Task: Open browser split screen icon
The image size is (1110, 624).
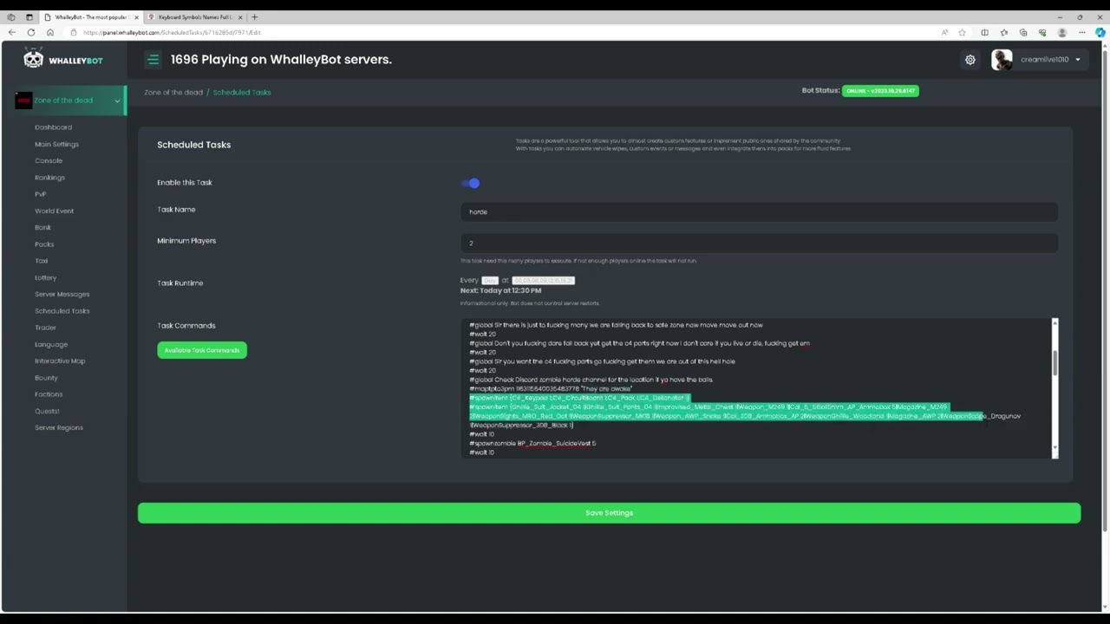Action: click(x=984, y=33)
